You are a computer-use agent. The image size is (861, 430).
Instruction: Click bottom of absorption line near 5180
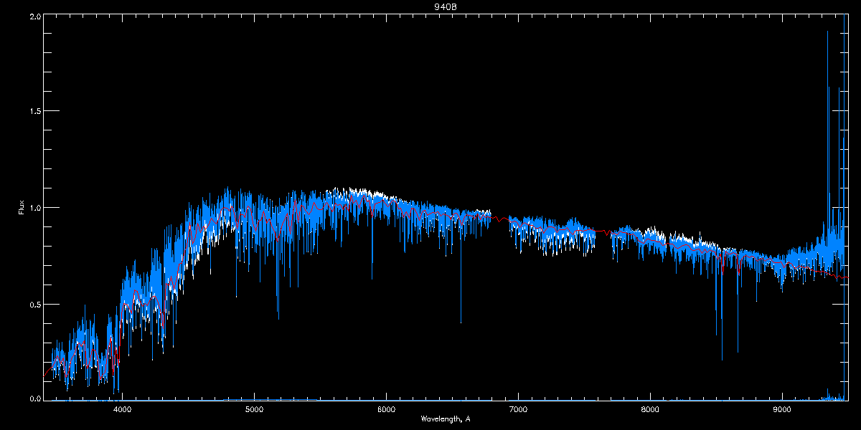pyautogui.click(x=278, y=317)
